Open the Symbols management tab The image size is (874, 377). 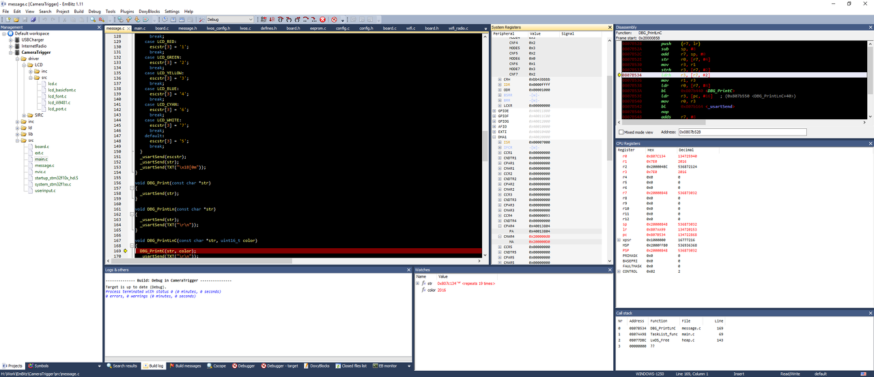pos(38,366)
